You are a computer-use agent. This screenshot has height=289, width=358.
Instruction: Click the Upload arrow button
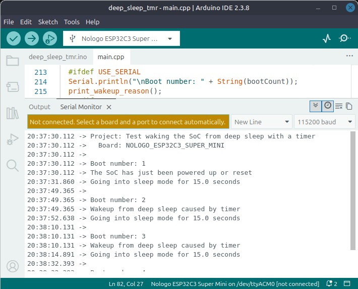(31, 38)
